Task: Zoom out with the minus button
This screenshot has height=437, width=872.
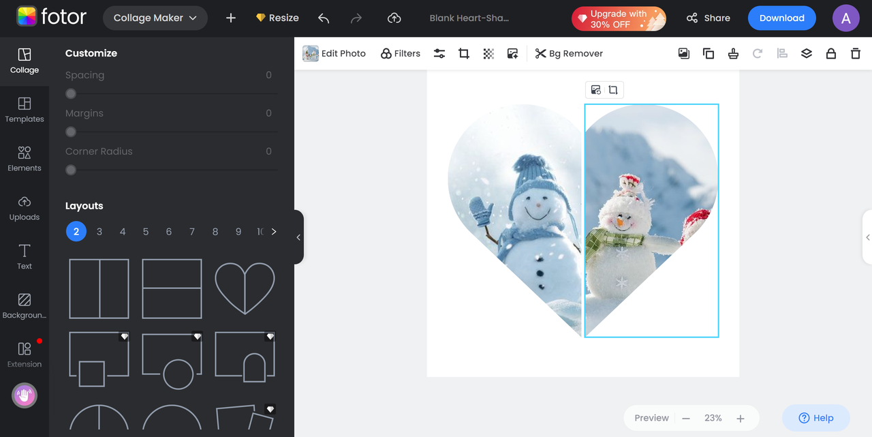Action: click(686, 418)
